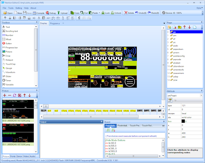Pin the Toolbox panel

pyautogui.click(x=37, y=22)
